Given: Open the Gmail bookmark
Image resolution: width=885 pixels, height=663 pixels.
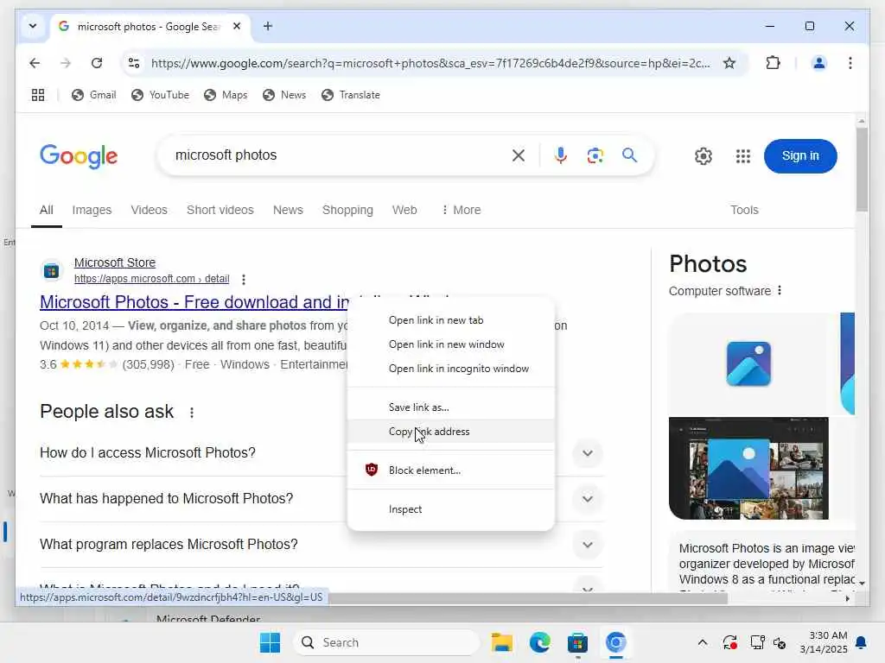Looking at the screenshot, I should 93,95.
